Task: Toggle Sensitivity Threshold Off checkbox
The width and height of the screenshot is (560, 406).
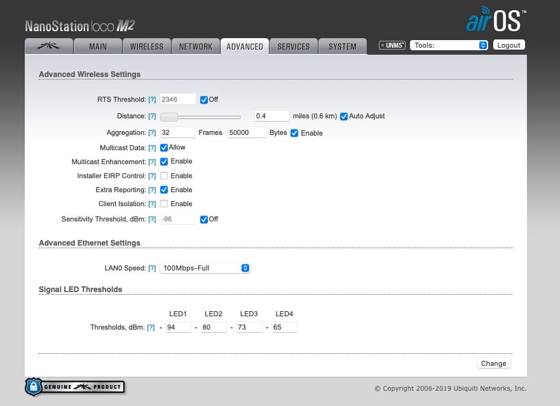Action: pos(204,220)
